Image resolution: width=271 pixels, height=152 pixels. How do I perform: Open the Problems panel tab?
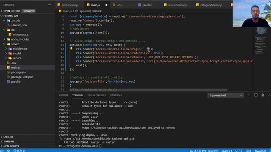(116, 95)
